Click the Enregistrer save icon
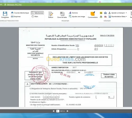 point(5,14)
